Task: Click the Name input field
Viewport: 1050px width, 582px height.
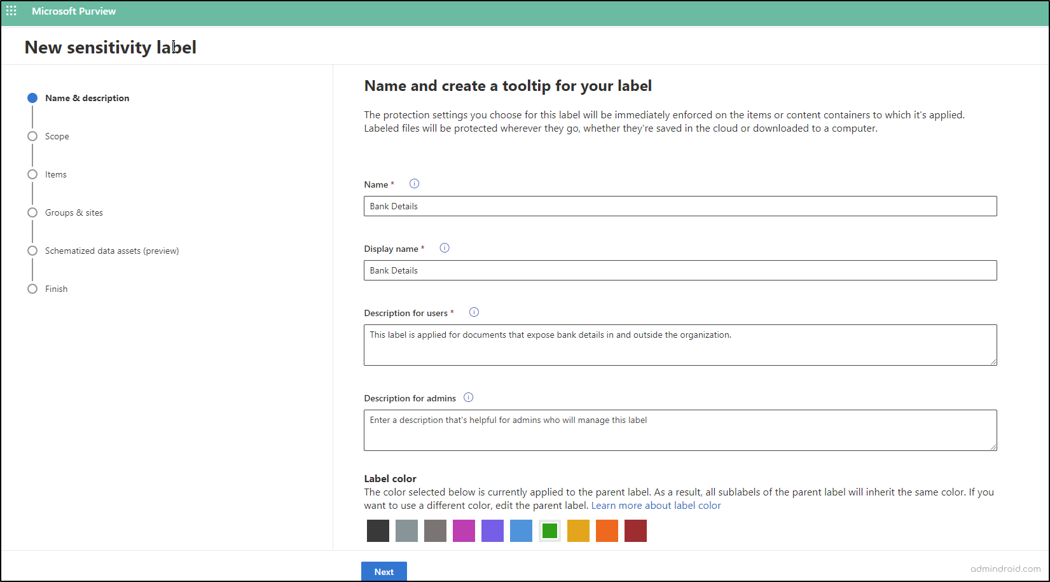Action: point(679,206)
